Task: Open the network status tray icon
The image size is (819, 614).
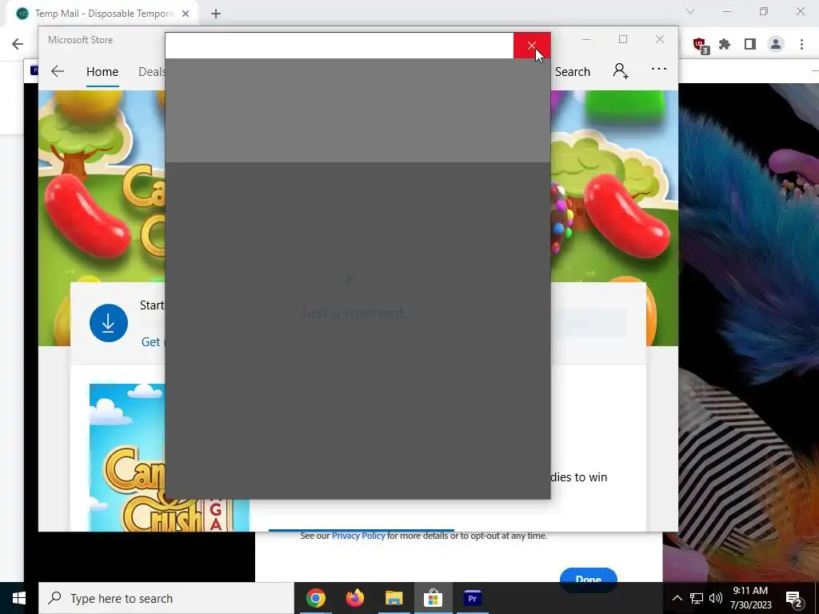Action: (x=697, y=598)
